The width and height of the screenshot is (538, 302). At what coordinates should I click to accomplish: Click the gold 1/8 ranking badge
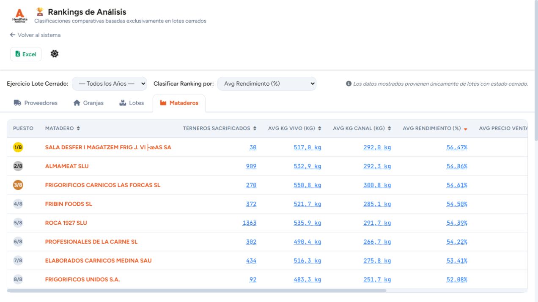click(18, 147)
